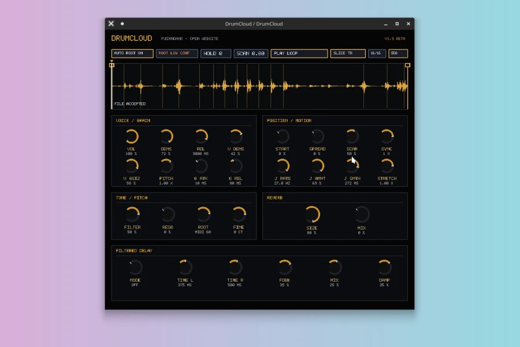Screen dimensions: 520x347
Task: Click the ROOT LOW CONF indicator
Action: [177, 53]
